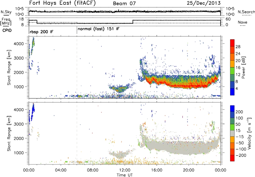Select the Power colorbar segment between 4 and 8

232,85
